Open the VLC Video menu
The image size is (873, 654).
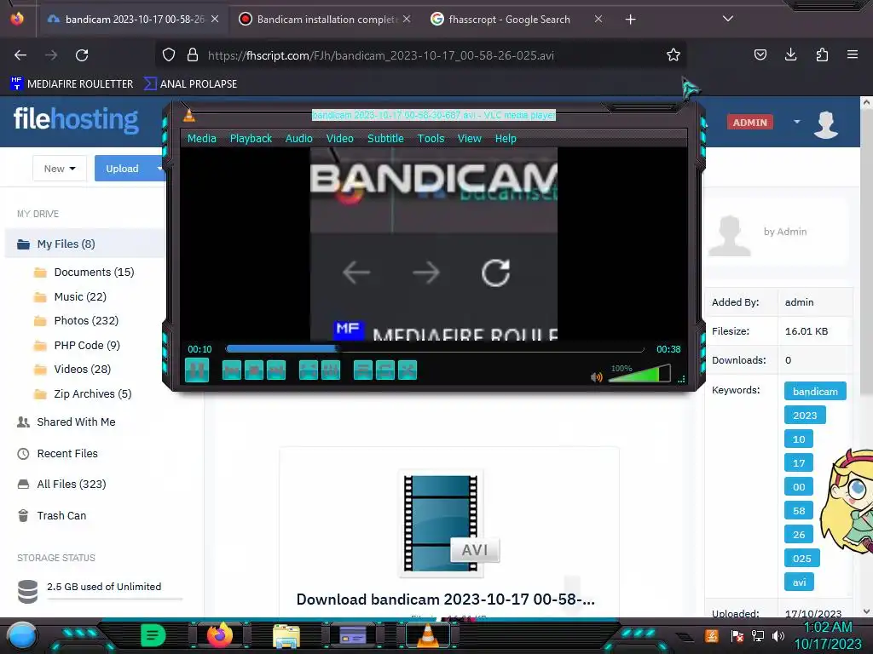click(339, 139)
